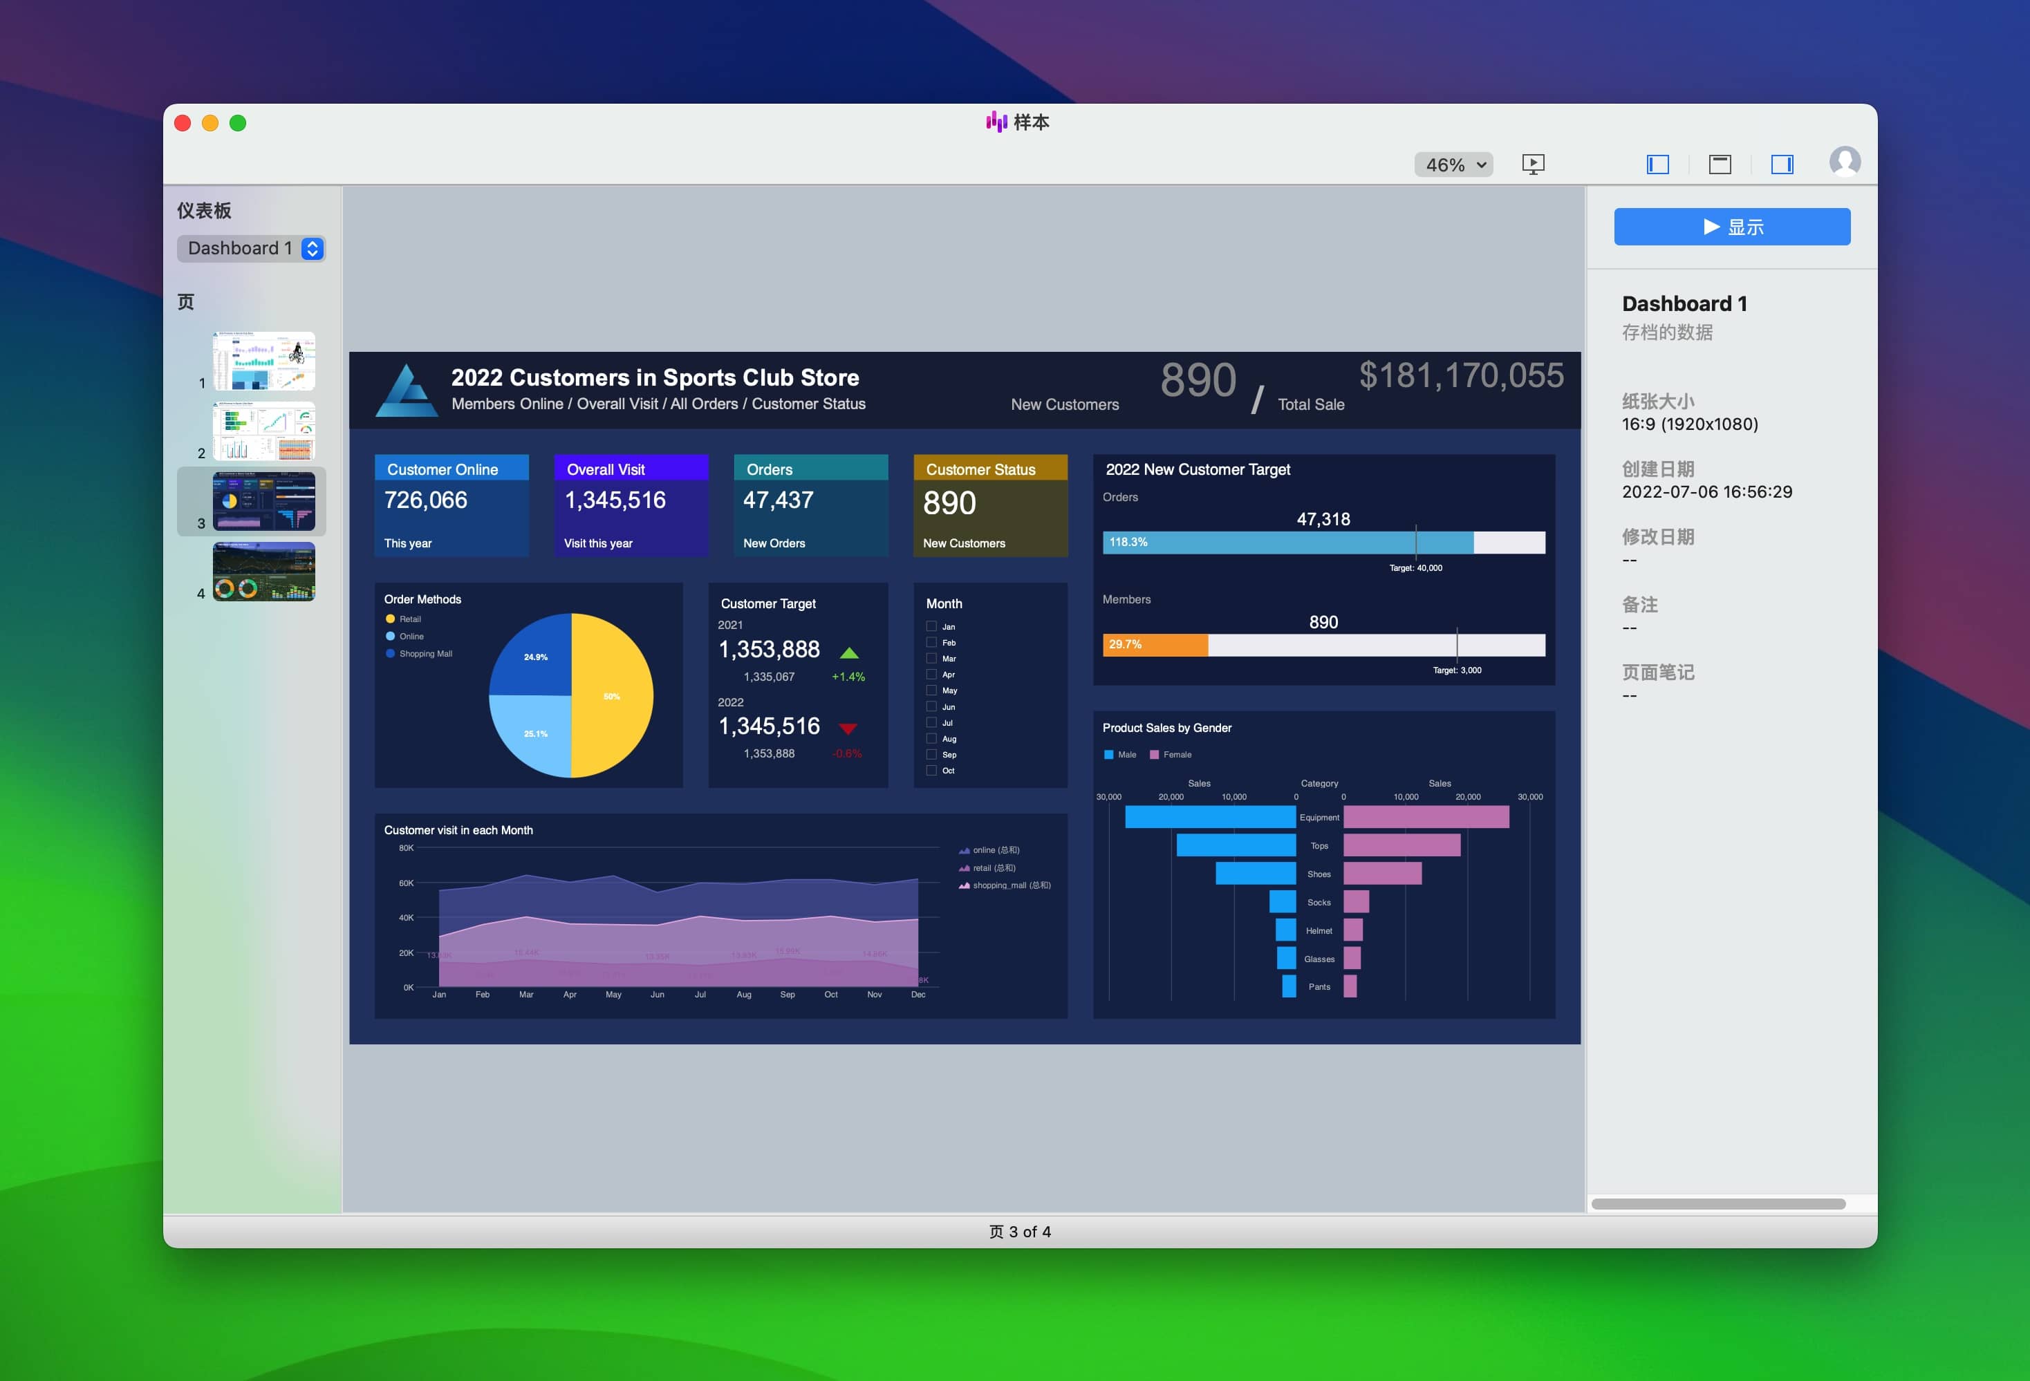Check the Aug month checkbox
Screen dimensions: 2030x1381
[x=932, y=738]
